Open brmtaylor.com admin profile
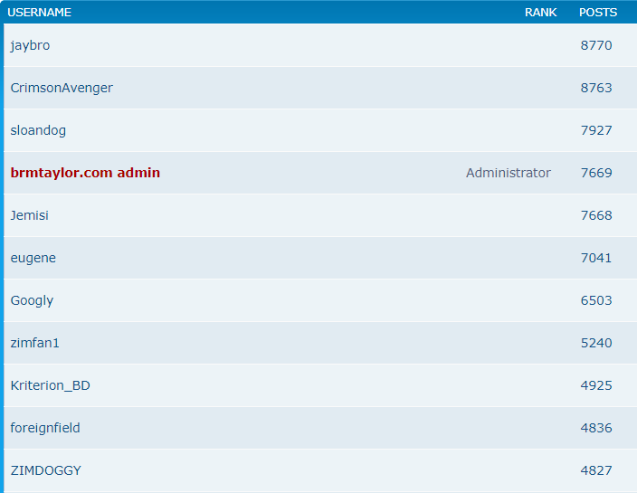Image resolution: width=637 pixels, height=493 pixels. point(85,173)
